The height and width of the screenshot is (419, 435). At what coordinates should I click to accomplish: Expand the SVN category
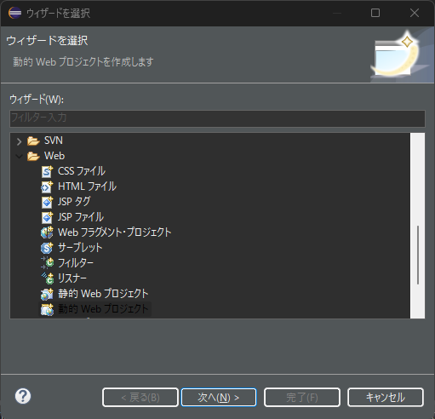tap(19, 141)
